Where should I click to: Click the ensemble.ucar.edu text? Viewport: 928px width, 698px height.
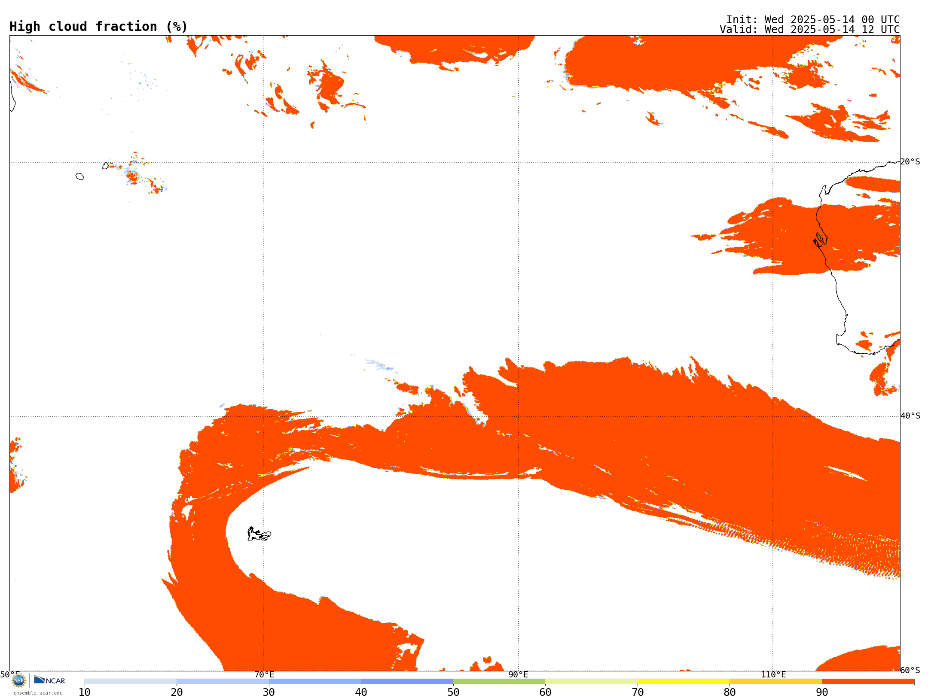(38, 693)
